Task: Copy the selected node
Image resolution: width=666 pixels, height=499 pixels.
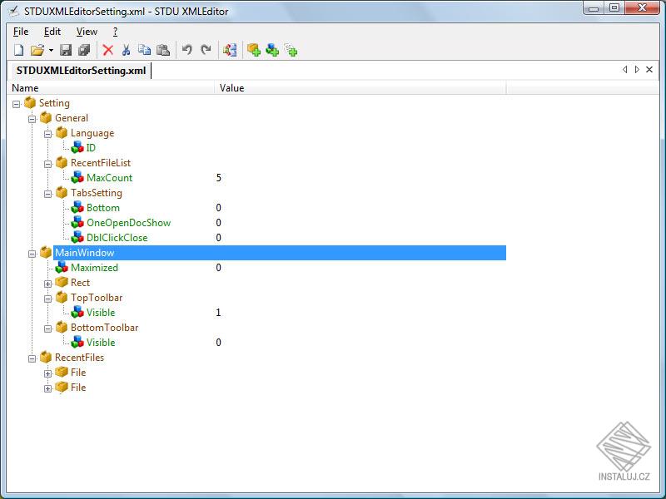Action: 144,50
